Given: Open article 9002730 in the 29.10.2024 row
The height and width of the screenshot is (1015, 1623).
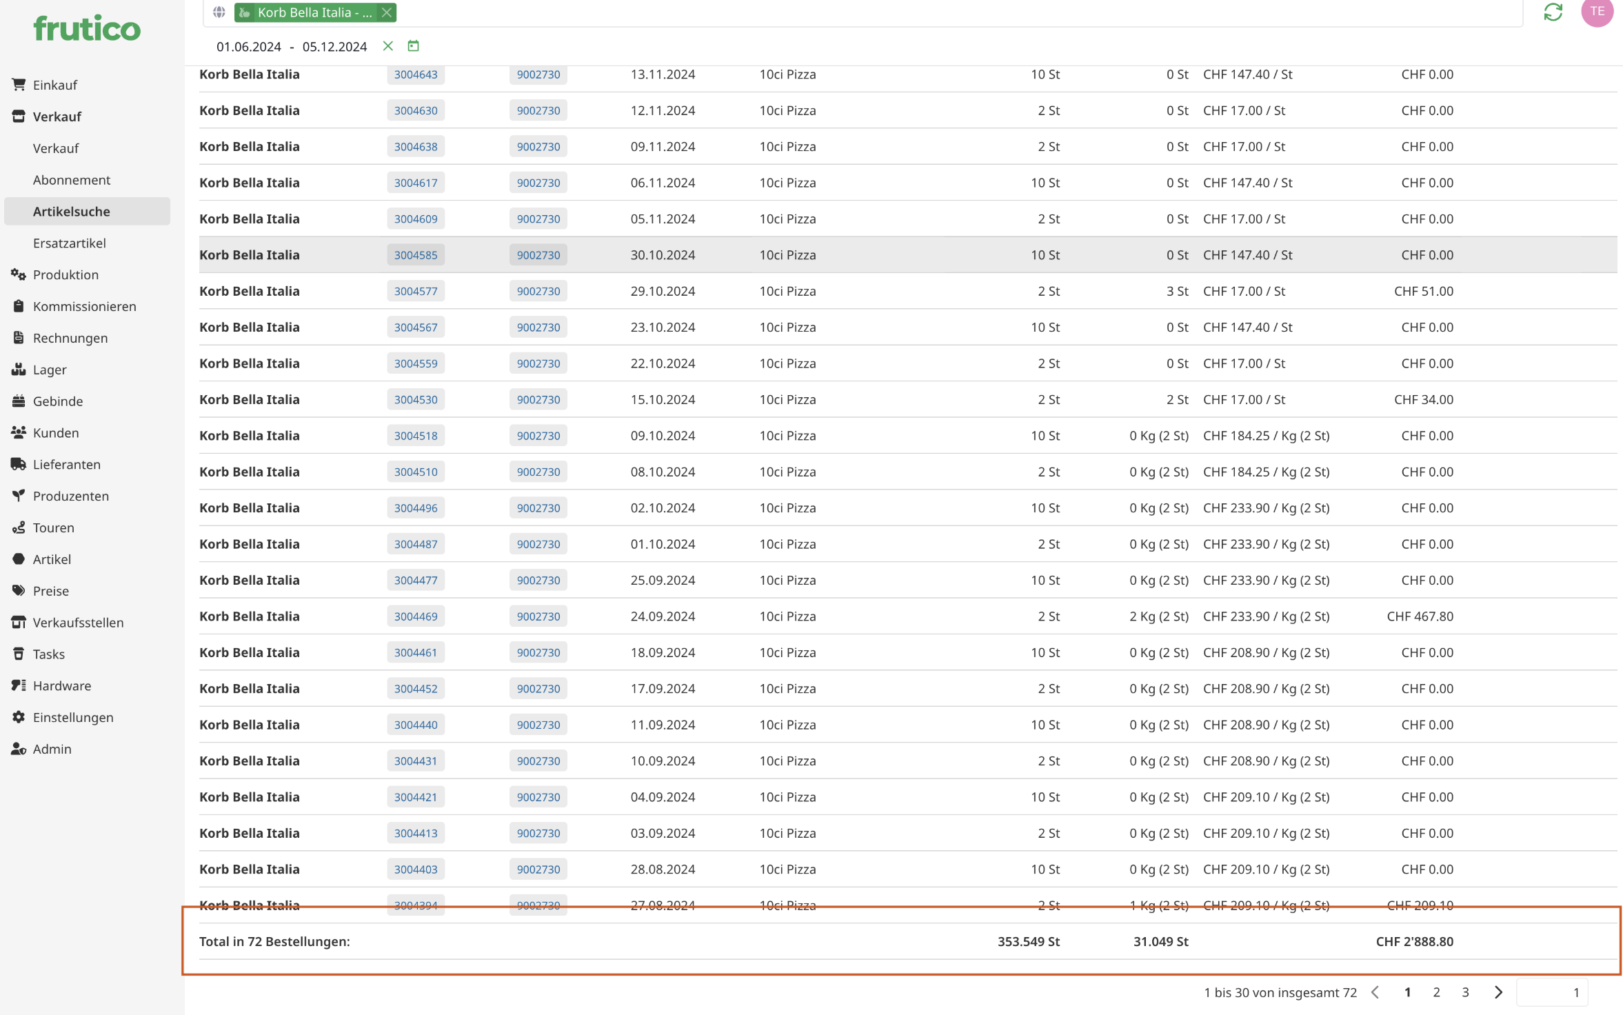Looking at the screenshot, I should click(538, 291).
